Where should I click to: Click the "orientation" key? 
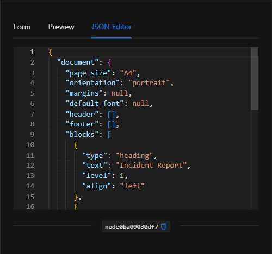click(92, 83)
